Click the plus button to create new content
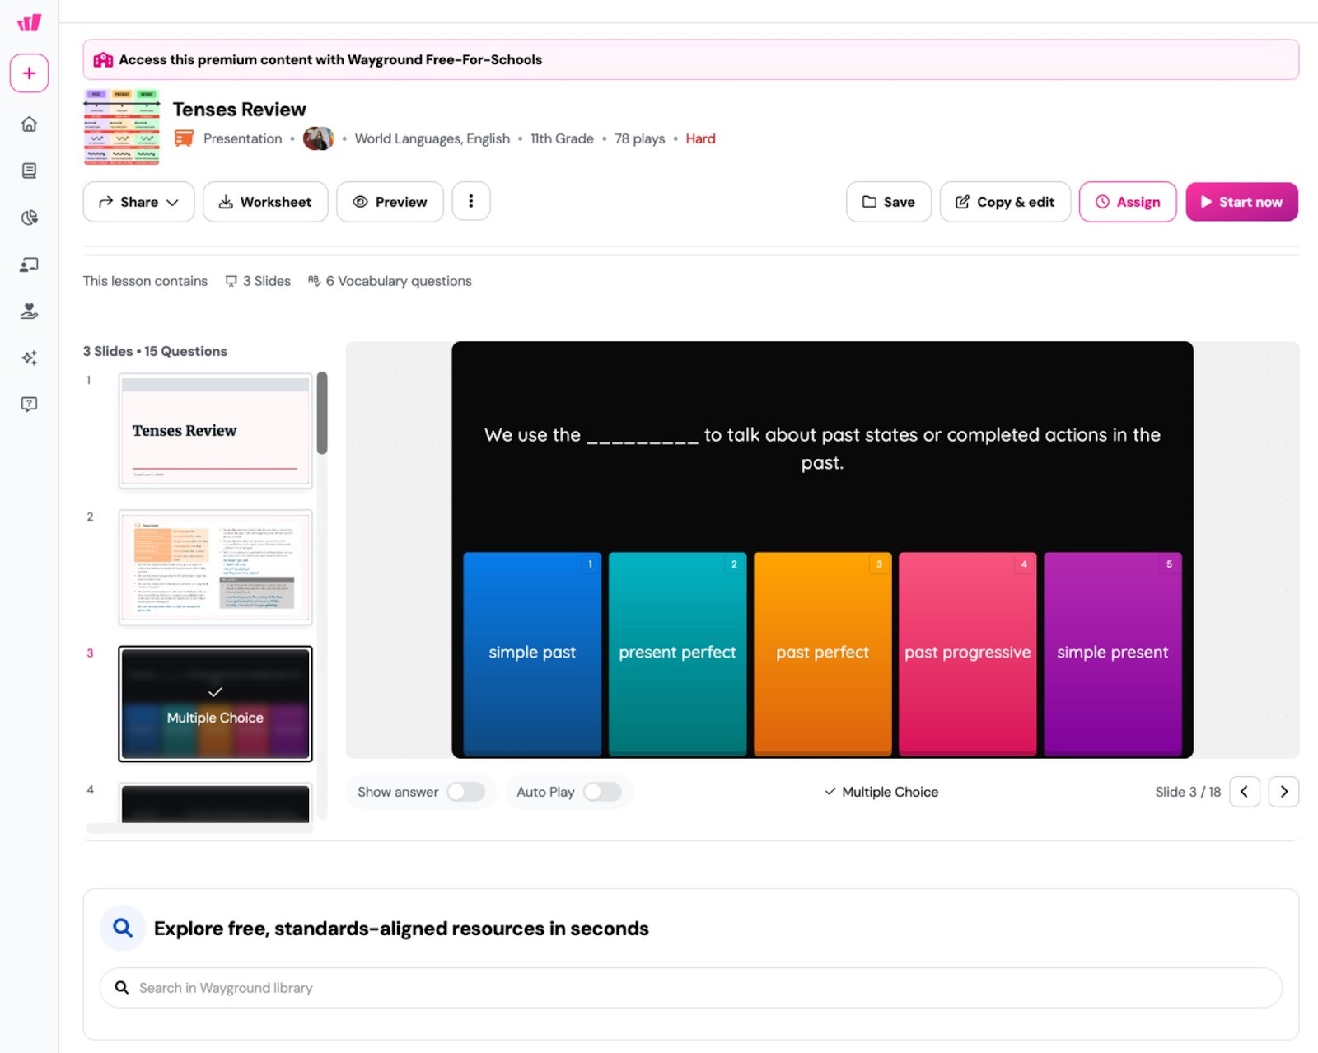Image resolution: width=1318 pixels, height=1053 pixels. 29,73
